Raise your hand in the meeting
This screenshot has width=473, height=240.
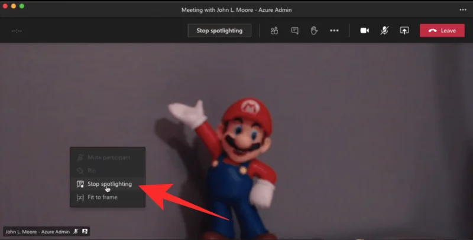coord(314,31)
